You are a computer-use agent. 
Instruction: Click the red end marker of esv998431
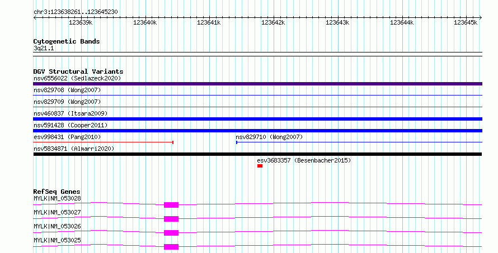click(173, 142)
